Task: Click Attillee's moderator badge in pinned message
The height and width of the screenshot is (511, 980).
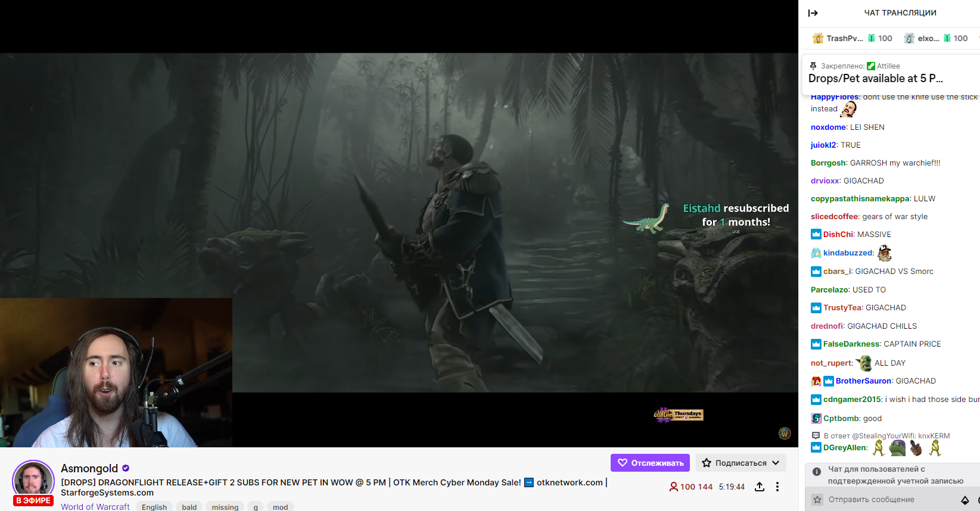Action: coord(871,66)
